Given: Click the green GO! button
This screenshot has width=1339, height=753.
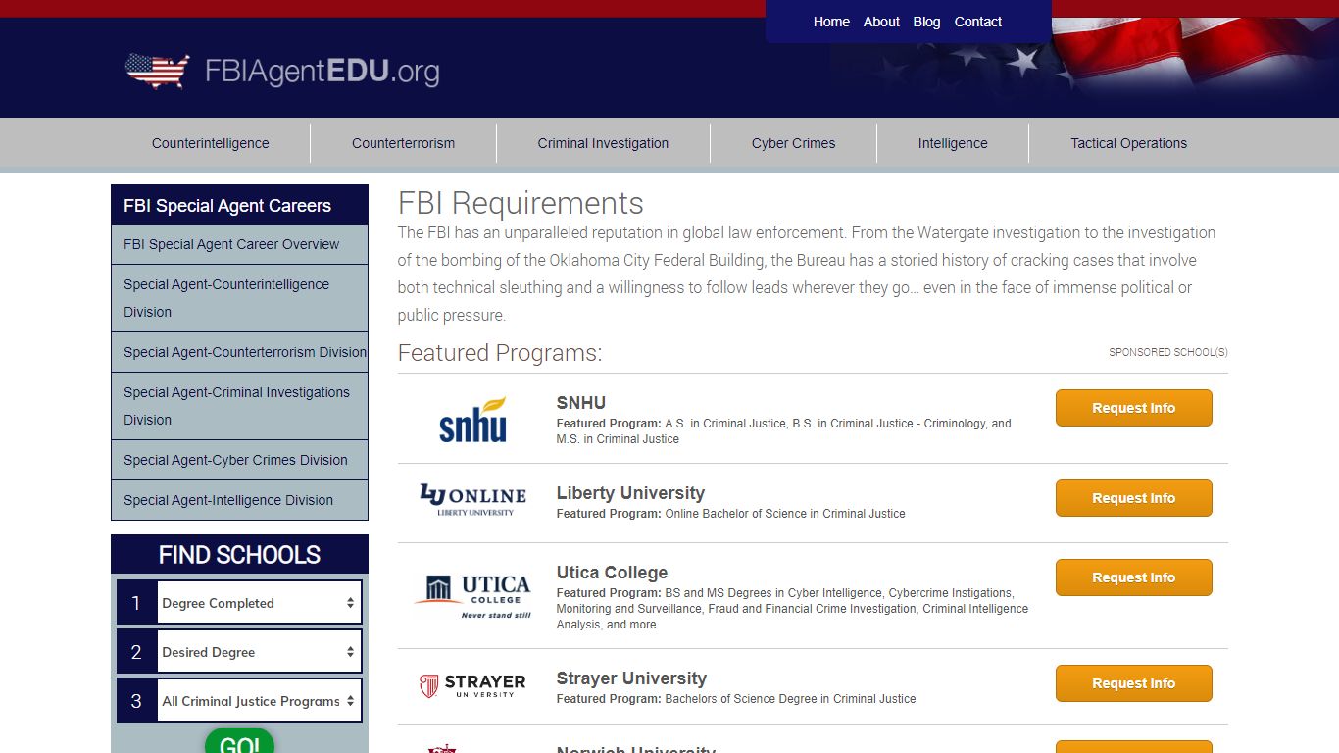Looking at the screenshot, I should [x=239, y=742].
